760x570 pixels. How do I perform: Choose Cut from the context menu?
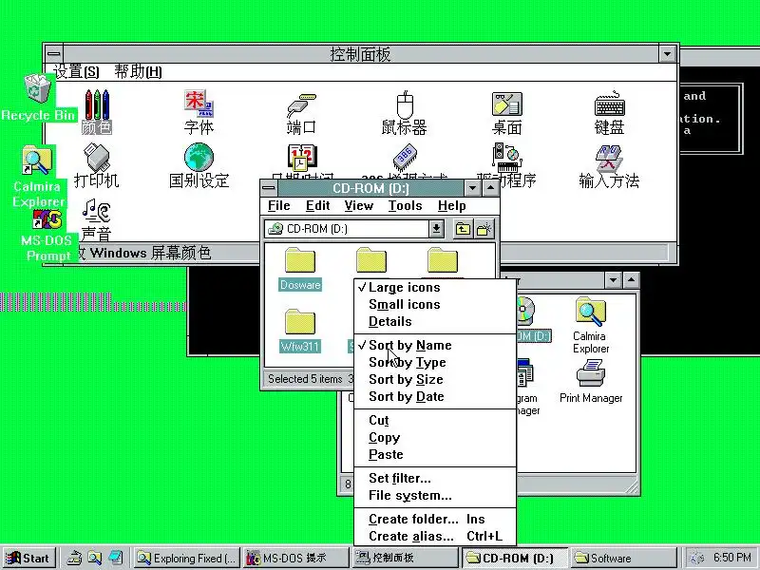coord(435,420)
